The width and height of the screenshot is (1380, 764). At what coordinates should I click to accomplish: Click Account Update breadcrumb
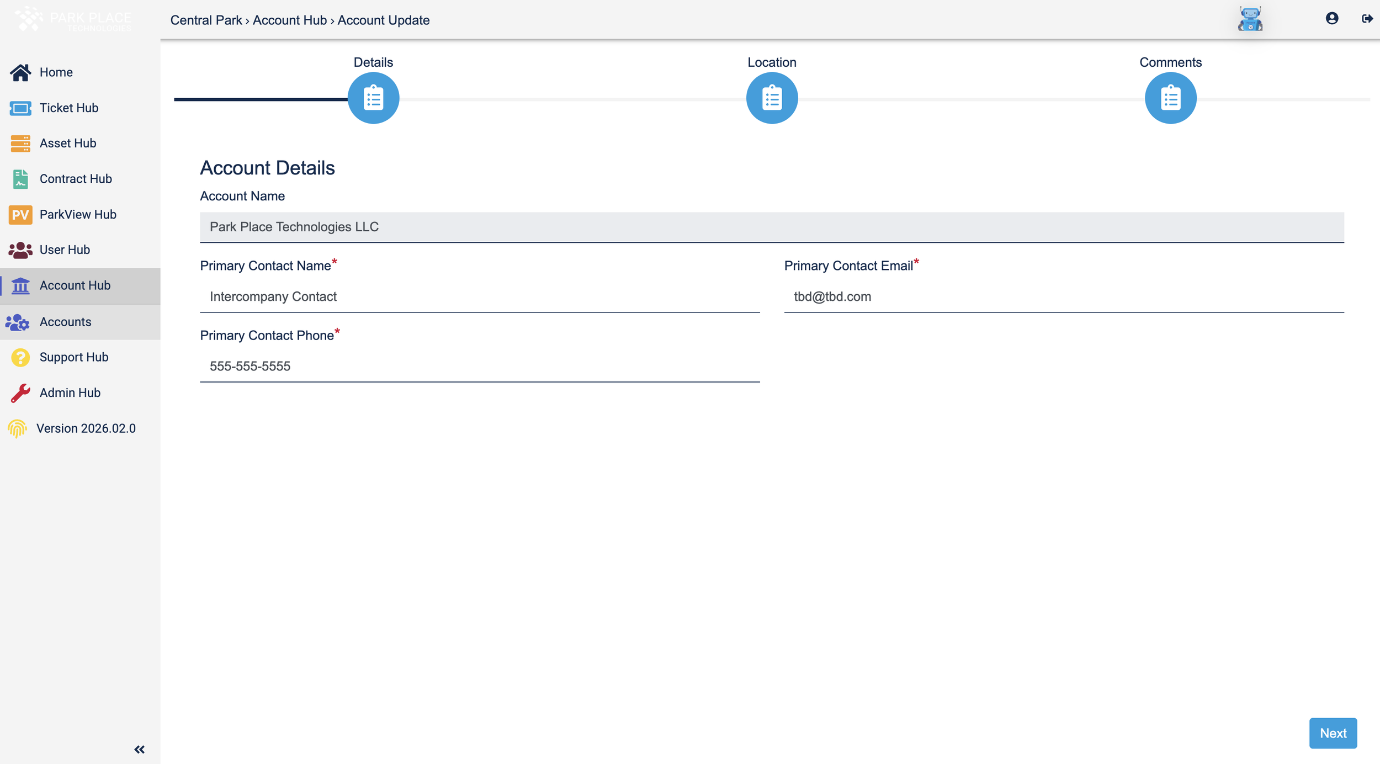(x=384, y=20)
